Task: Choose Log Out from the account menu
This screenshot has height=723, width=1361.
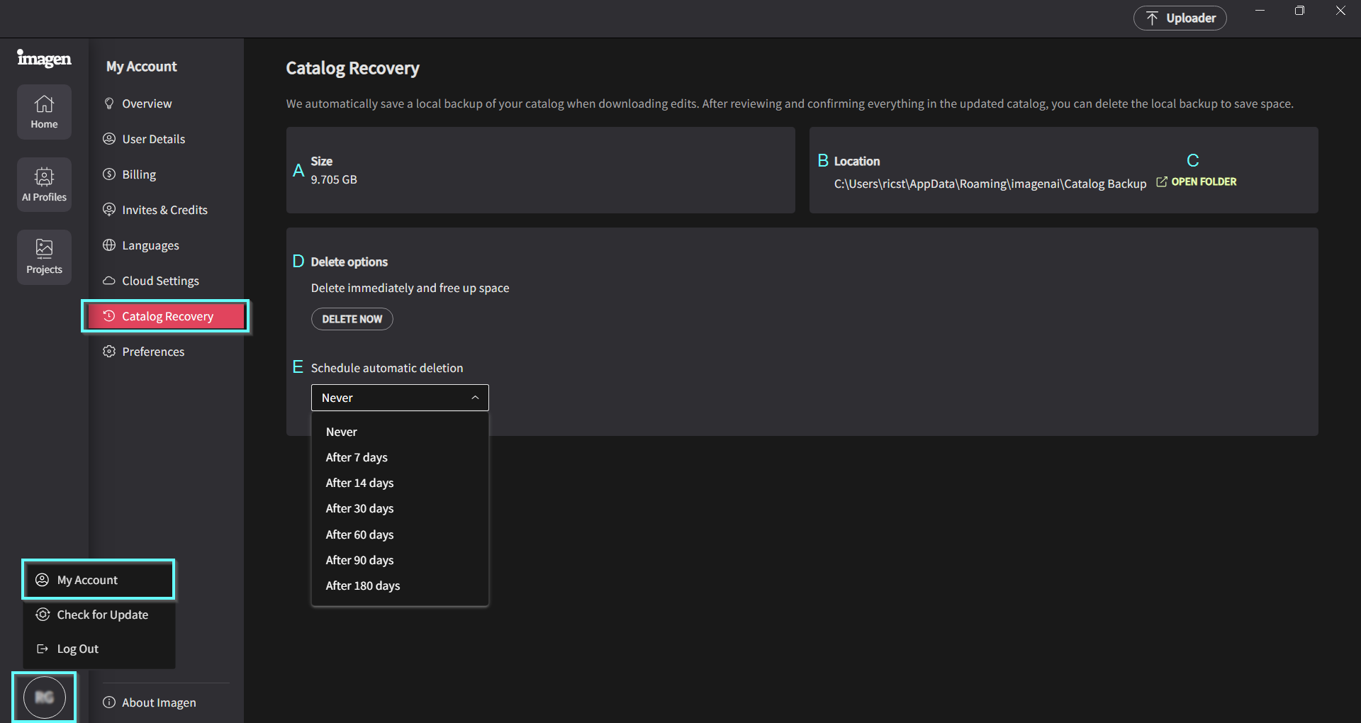Action: coord(78,649)
